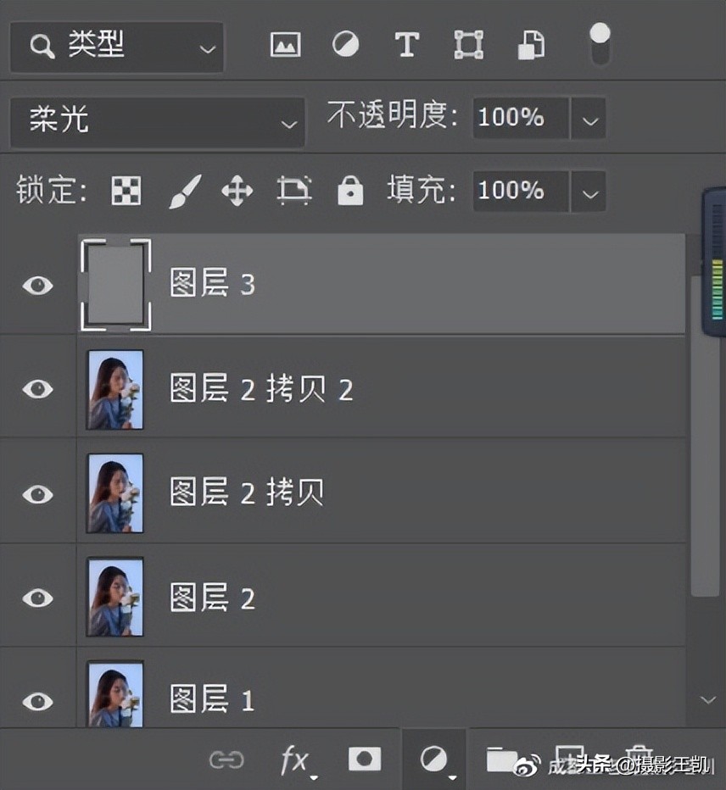Create a new layer group
Screen dimensions: 726x790
(x=502, y=760)
